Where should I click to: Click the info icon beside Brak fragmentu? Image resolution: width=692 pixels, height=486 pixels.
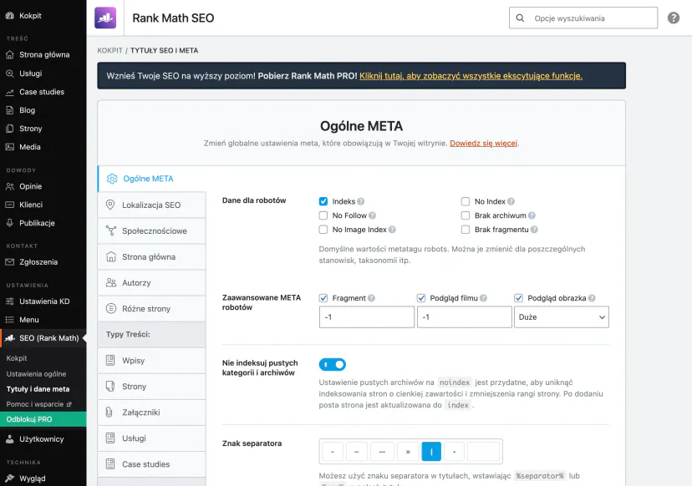(534, 230)
